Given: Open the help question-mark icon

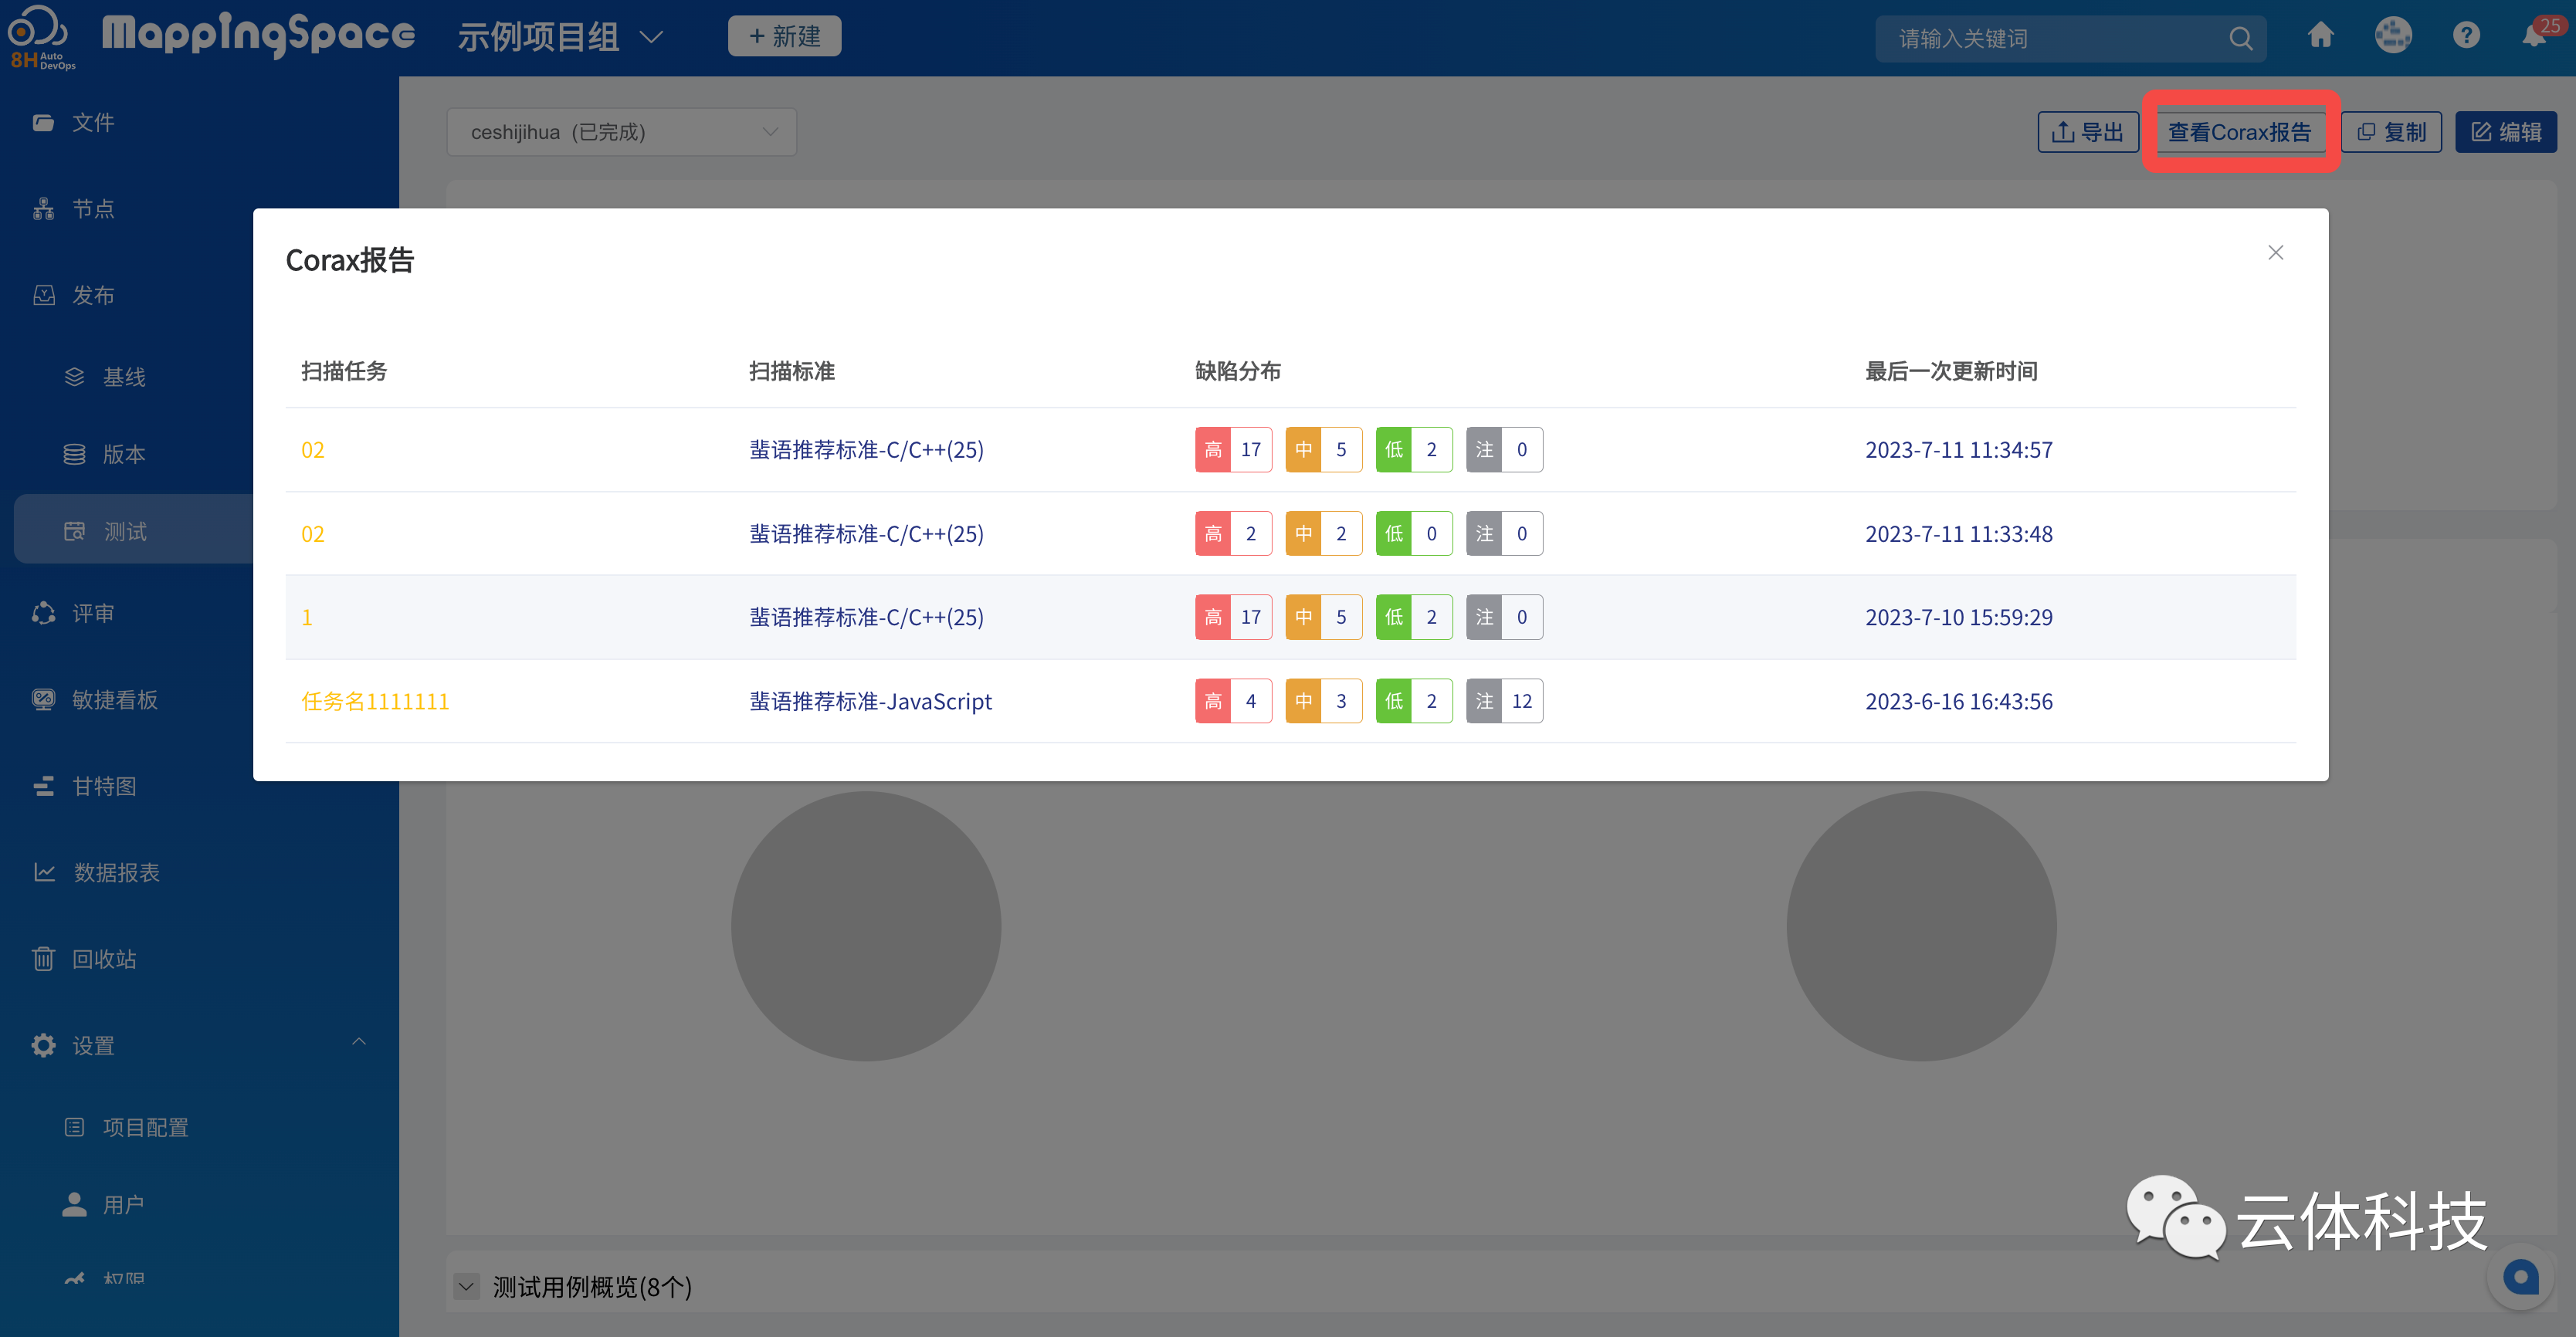Looking at the screenshot, I should click(x=2466, y=36).
